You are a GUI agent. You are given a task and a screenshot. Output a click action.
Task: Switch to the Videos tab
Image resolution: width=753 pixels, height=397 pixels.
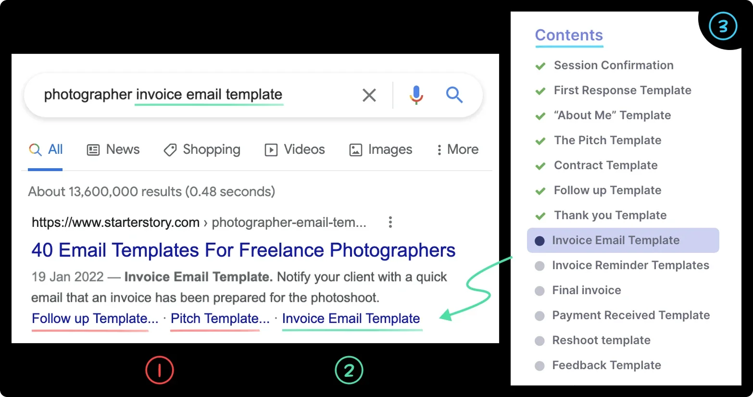coord(295,149)
